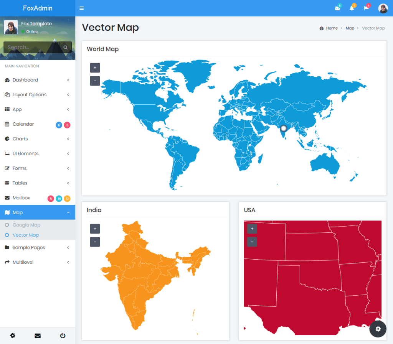The height and width of the screenshot is (344, 393).
Task: Open the envelope messages icon in header
Action: click(x=337, y=8)
